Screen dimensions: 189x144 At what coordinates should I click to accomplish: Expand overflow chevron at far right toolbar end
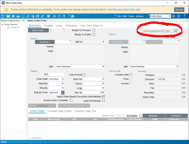(185, 16)
